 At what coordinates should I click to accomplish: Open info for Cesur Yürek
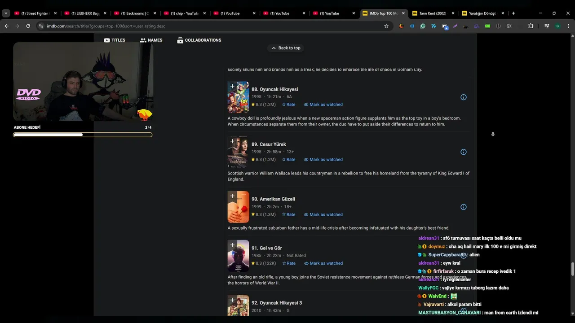tap(464, 152)
